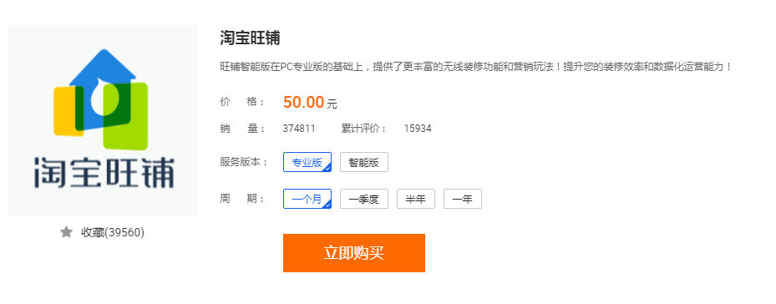Select the 一年 subscription period
The height and width of the screenshot is (304, 776).
pyautogui.click(x=463, y=199)
